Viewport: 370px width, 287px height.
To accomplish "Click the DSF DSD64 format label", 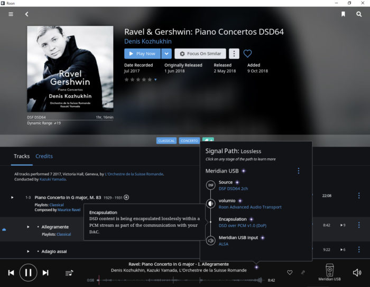I will pos(36,117).
